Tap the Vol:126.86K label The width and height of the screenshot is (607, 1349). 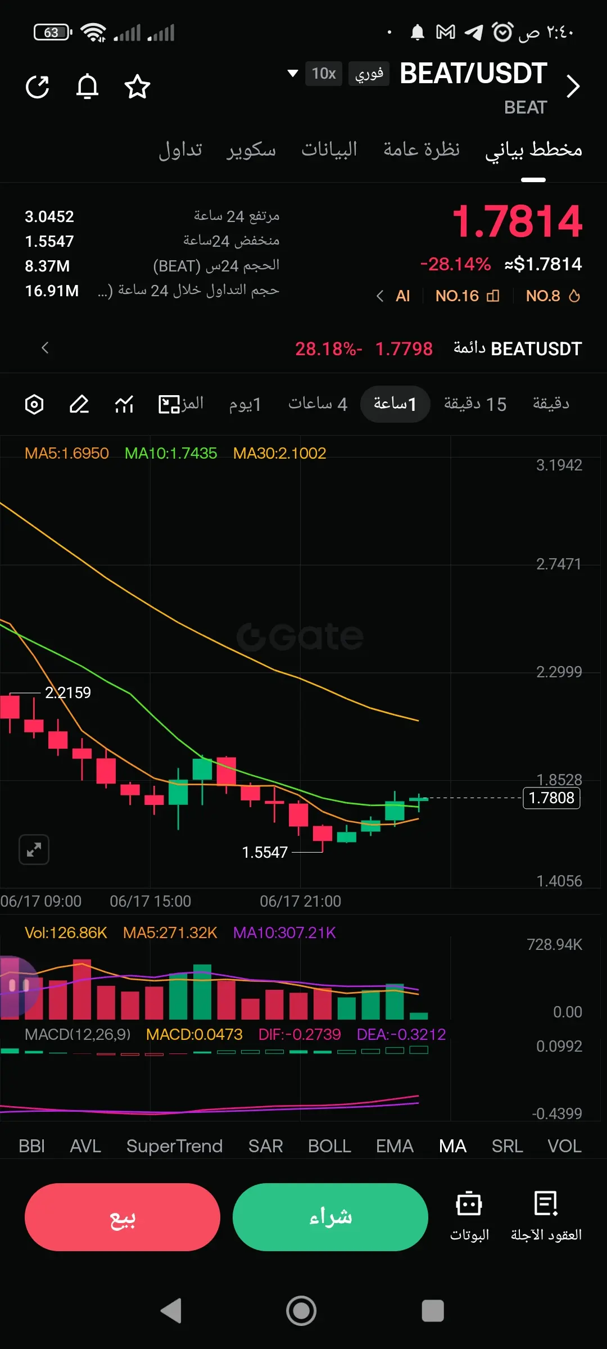coord(66,932)
